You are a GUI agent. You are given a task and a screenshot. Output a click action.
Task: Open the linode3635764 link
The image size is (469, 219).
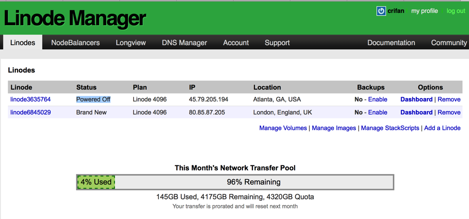click(x=30, y=100)
